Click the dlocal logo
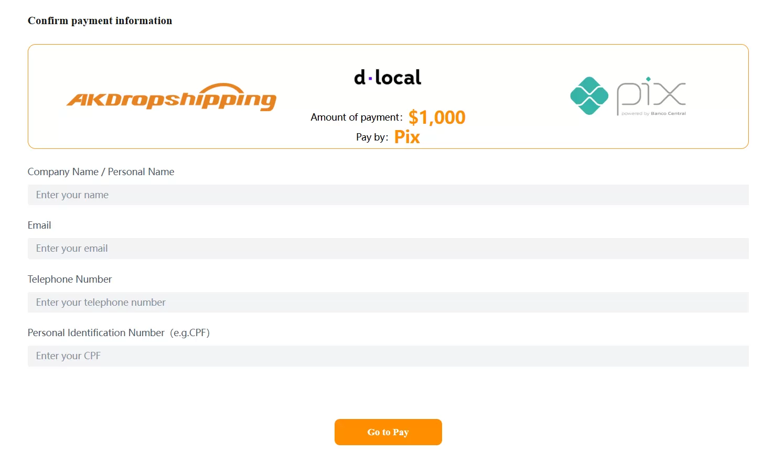 point(387,77)
